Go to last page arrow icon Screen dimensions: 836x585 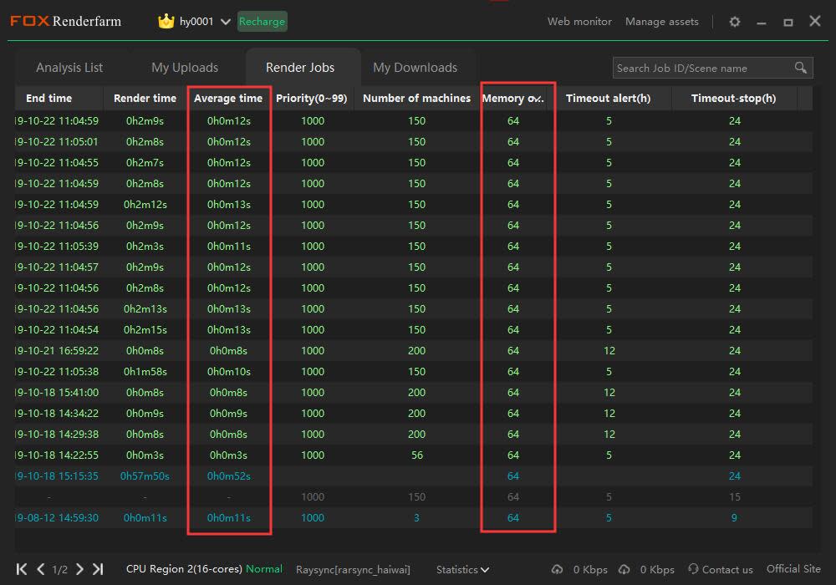(98, 569)
